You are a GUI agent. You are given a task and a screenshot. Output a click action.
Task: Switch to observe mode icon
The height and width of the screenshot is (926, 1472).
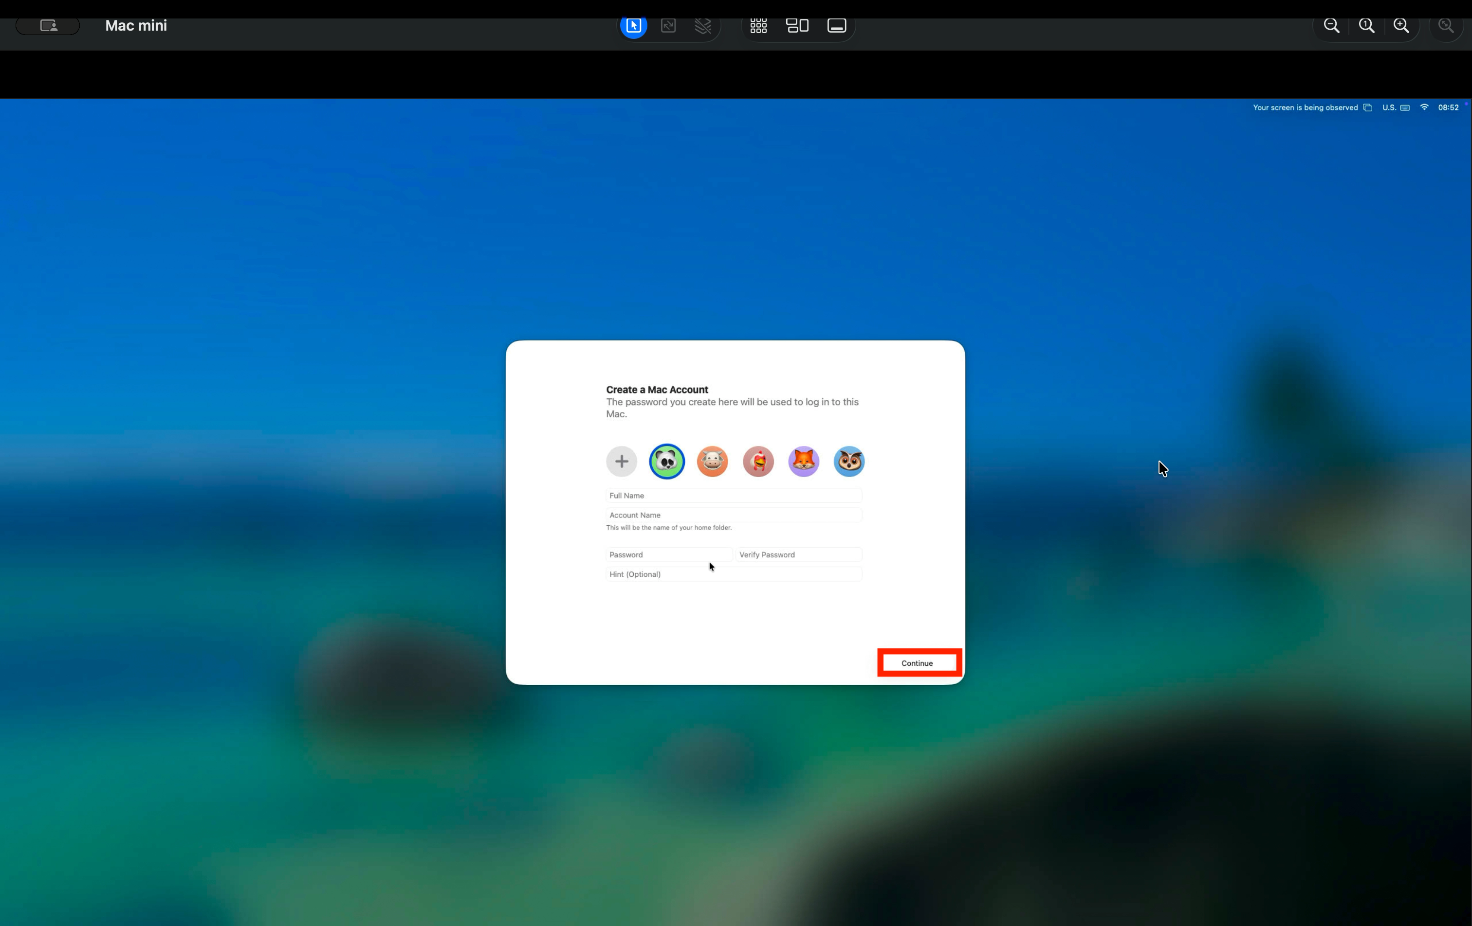[668, 26]
